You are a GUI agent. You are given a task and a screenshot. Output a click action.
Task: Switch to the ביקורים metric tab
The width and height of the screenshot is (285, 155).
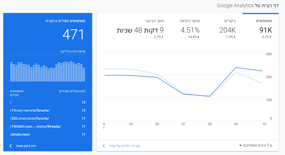tap(227, 29)
